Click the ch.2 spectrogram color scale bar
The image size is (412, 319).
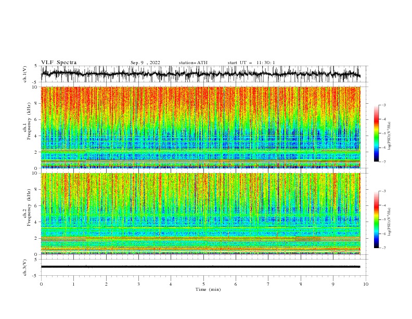click(377, 219)
